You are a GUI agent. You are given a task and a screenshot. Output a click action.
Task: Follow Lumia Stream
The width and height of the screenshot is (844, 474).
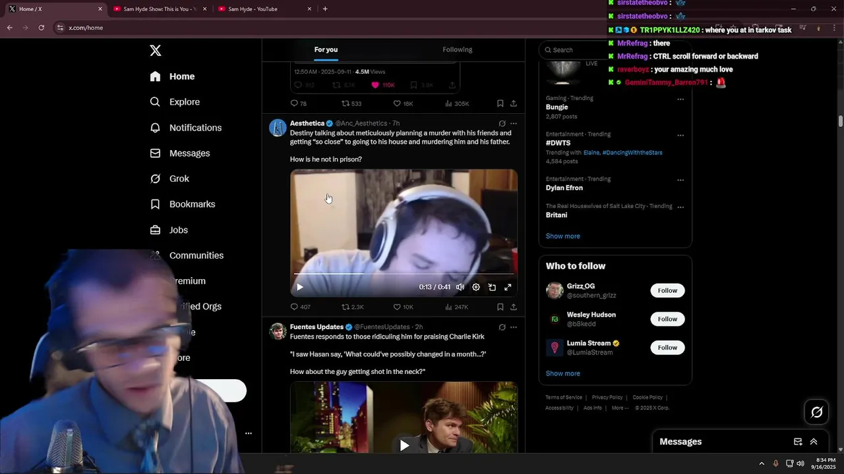pos(667,348)
